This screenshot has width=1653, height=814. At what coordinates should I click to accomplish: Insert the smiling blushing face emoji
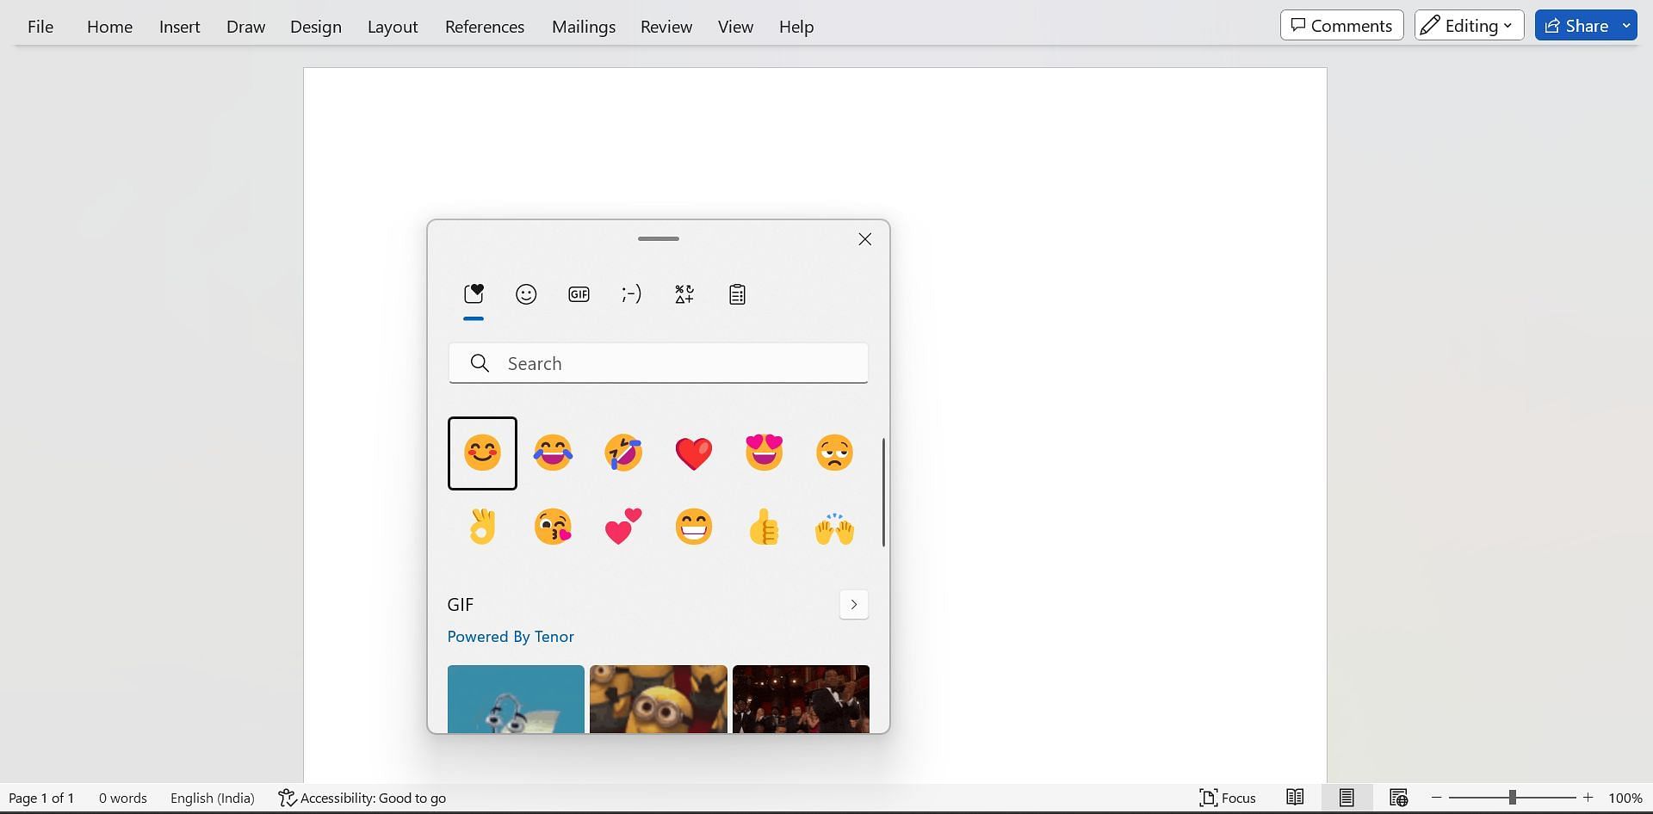(x=482, y=453)
